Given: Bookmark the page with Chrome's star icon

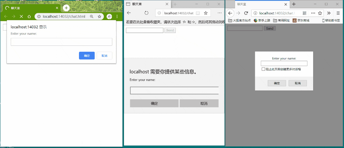Looking at the screenshot, I should 100,17.
